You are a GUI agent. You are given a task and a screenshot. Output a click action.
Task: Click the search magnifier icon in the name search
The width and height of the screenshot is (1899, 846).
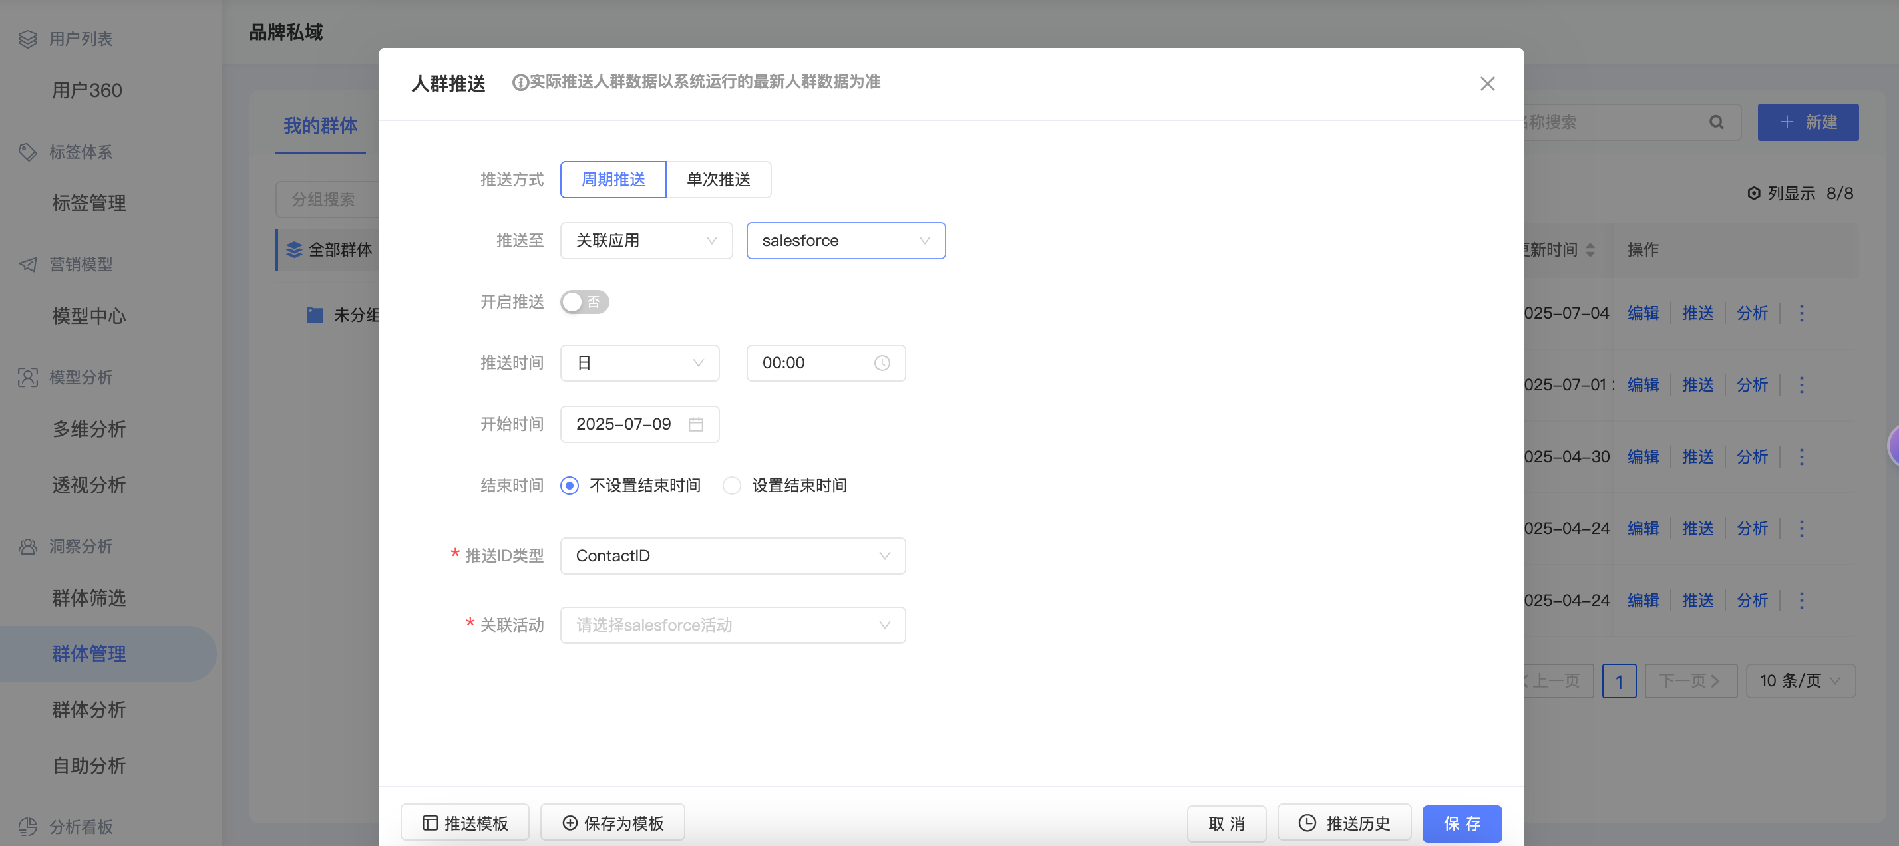[x=1716, y=122]
